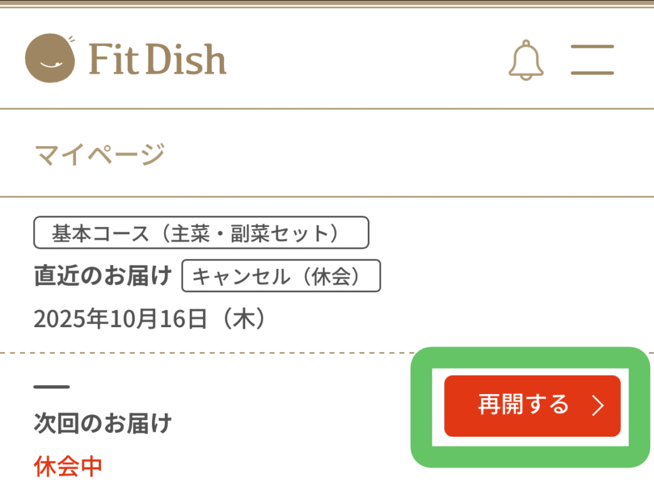The height and width of the screenshot is (491, 654).
Task: Click the date 2025年10月16日（木）
Action: coord(149,319)
